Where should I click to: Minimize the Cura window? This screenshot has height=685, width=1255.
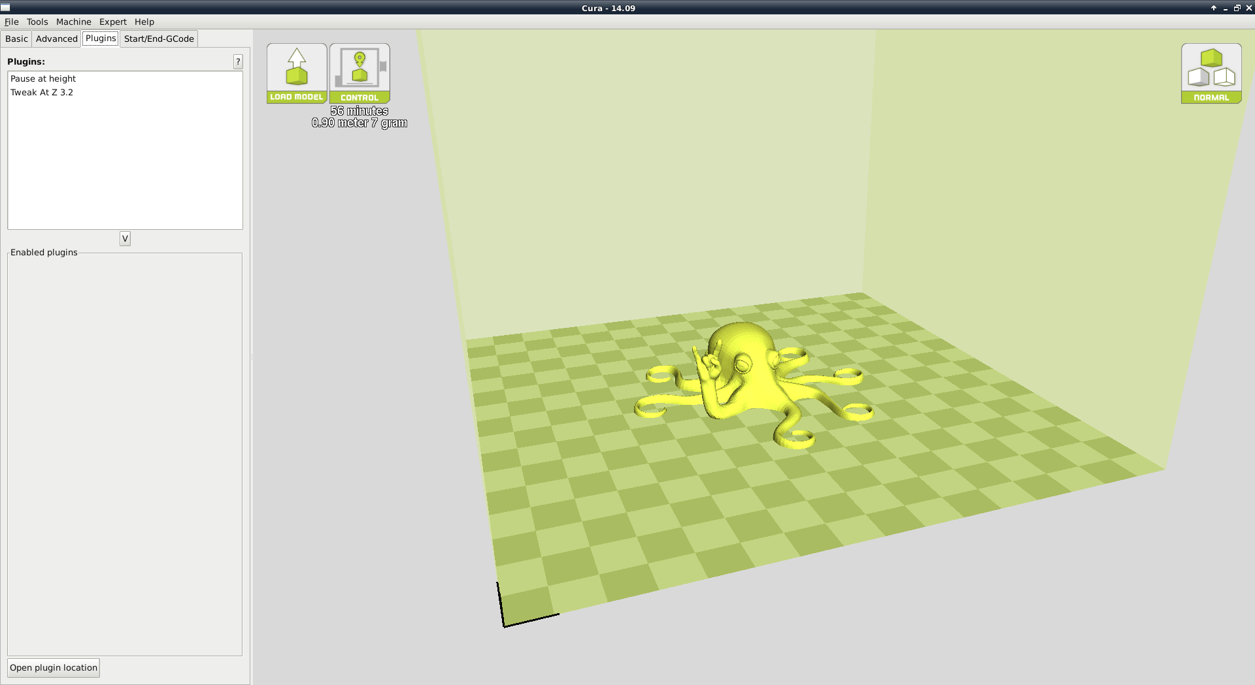point(1226,8)
